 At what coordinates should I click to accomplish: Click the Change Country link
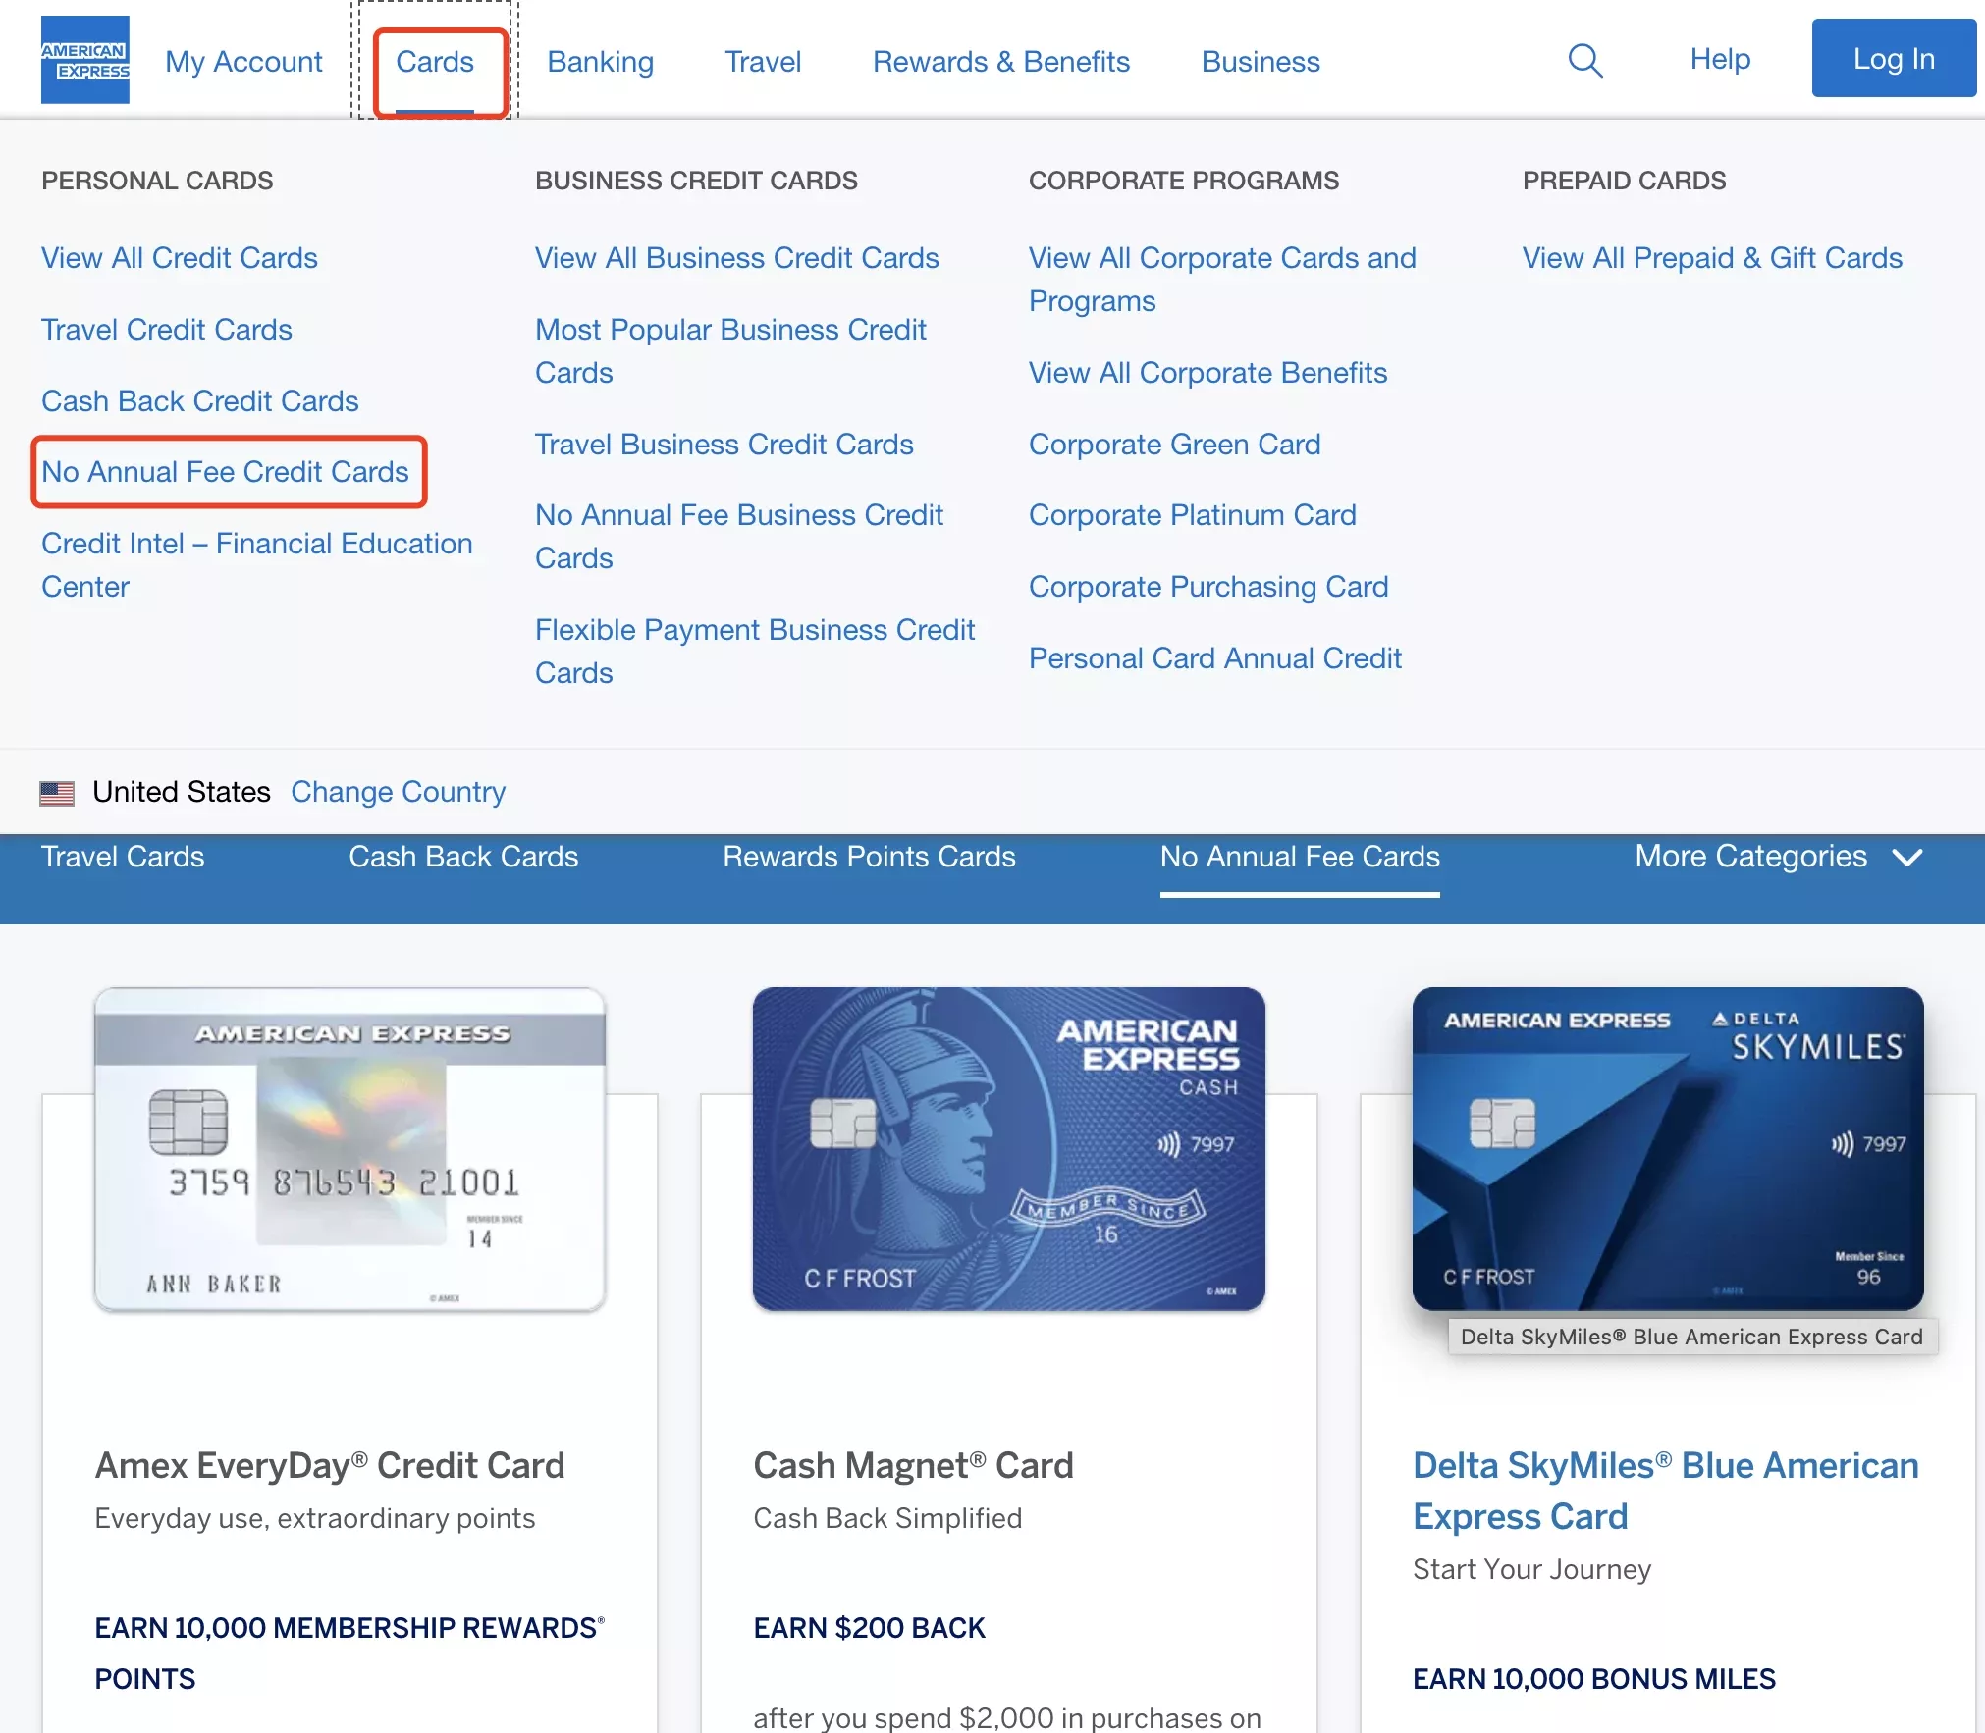(398, 791)
